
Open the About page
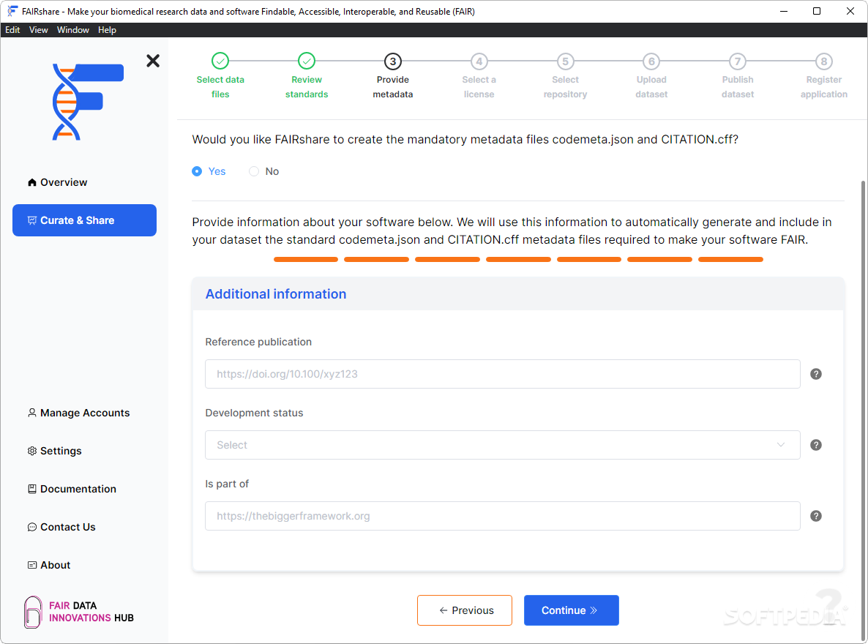pyautogui.click(x=85, y=565)
